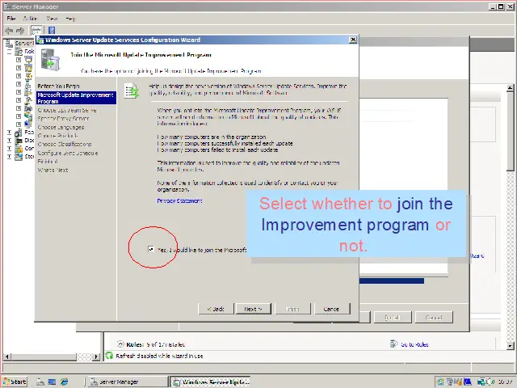
Task: Close the WSUS Configuration Wizard dialog
Action: 353,39
